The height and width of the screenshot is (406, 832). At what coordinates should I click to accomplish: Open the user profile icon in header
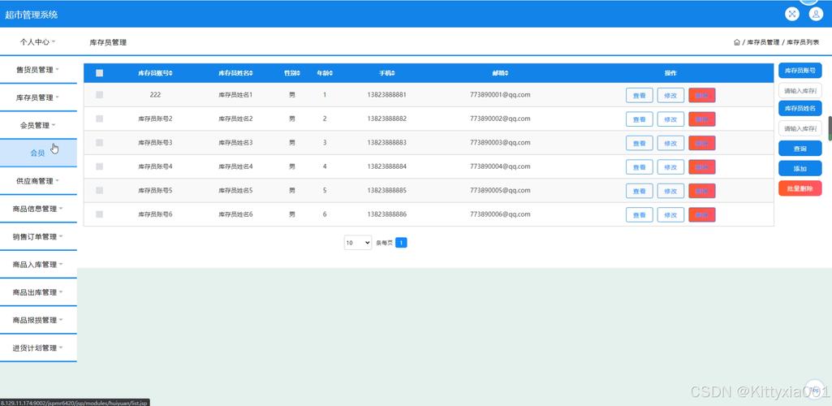(x=816, y=15)
